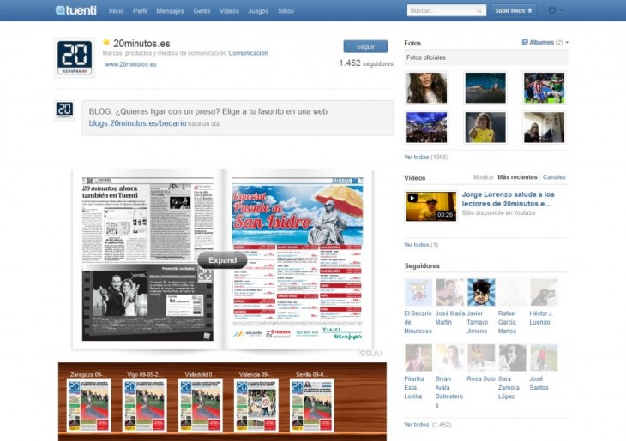Switch videos to Canales tab
This screenshot has height=441, width=626.
pyautogui.click(x=554, y=177)
